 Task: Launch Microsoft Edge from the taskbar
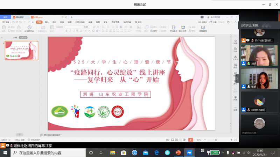pyautogui.click(x=156, y=152)
